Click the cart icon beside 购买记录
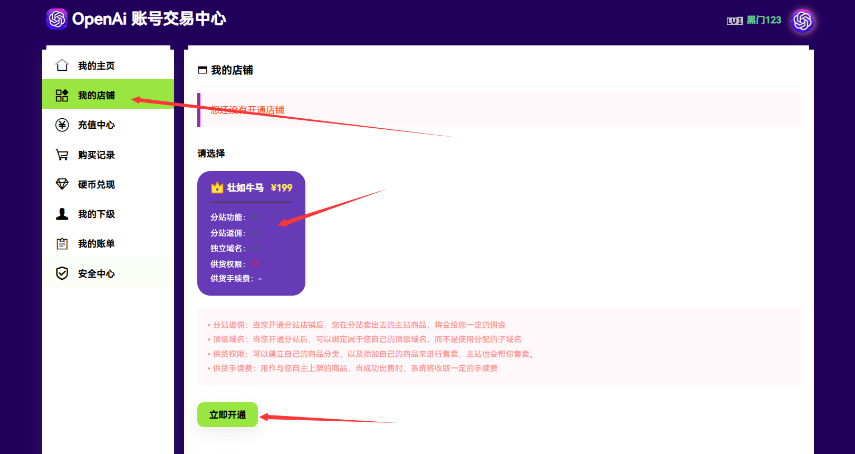Screen dimensions: 855x454 pos(62,155)
